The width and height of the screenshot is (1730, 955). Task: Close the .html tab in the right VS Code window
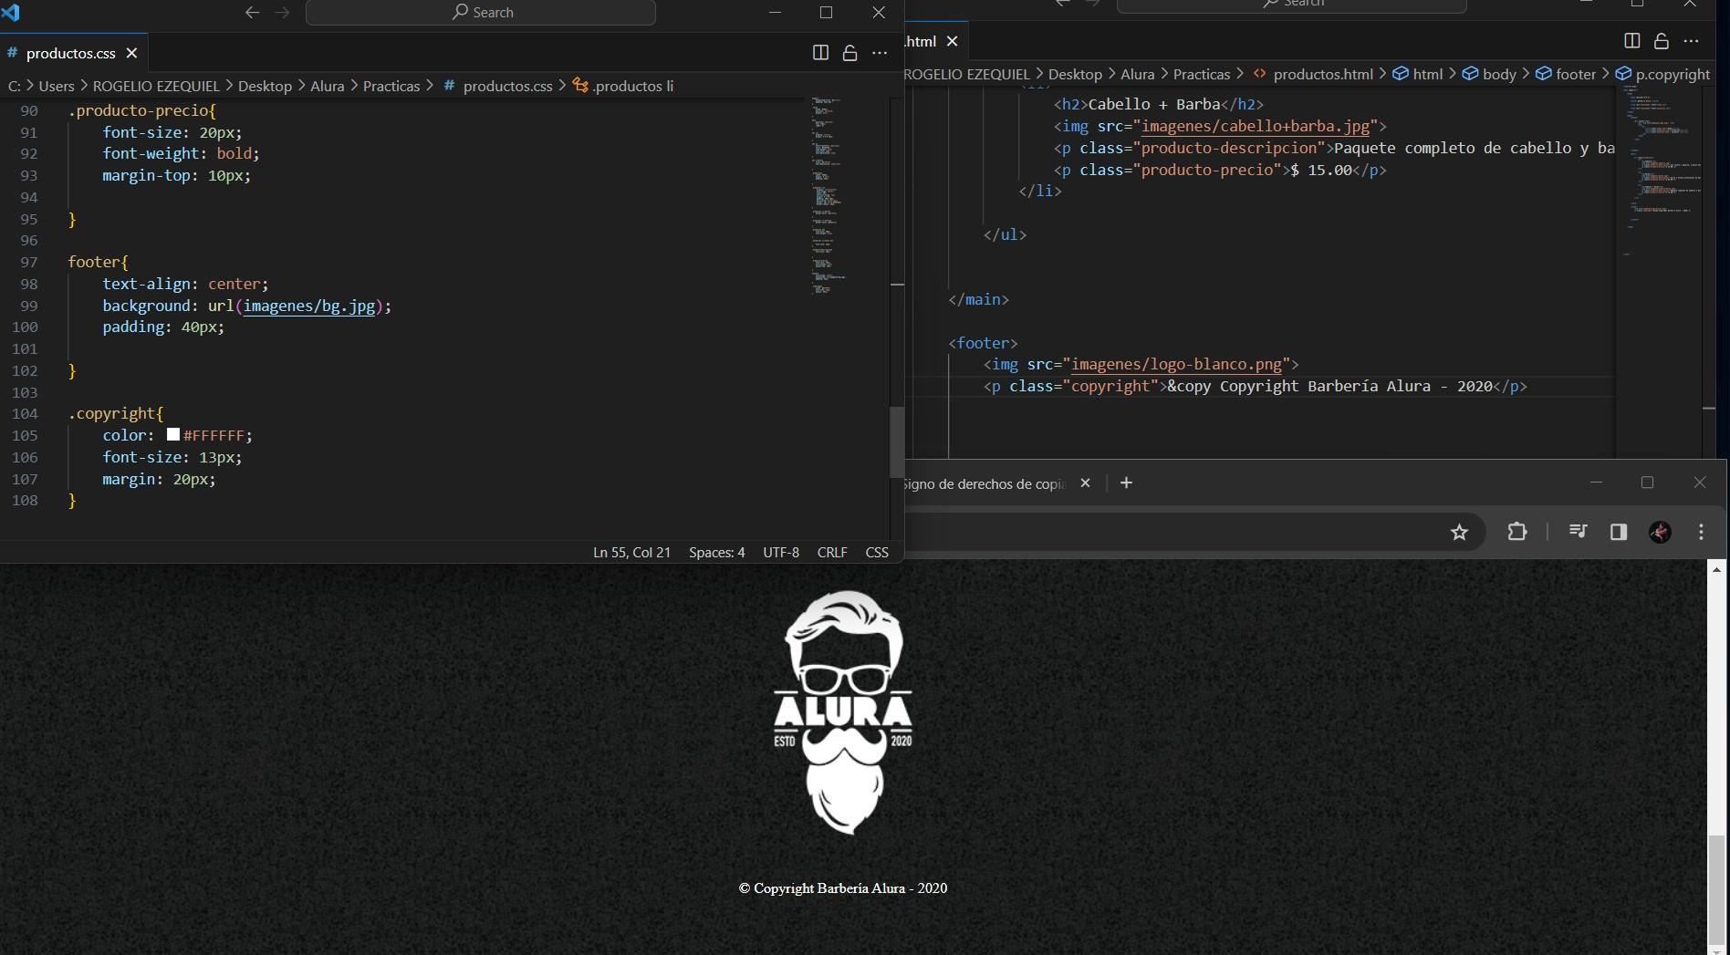[x=953, y=41]
